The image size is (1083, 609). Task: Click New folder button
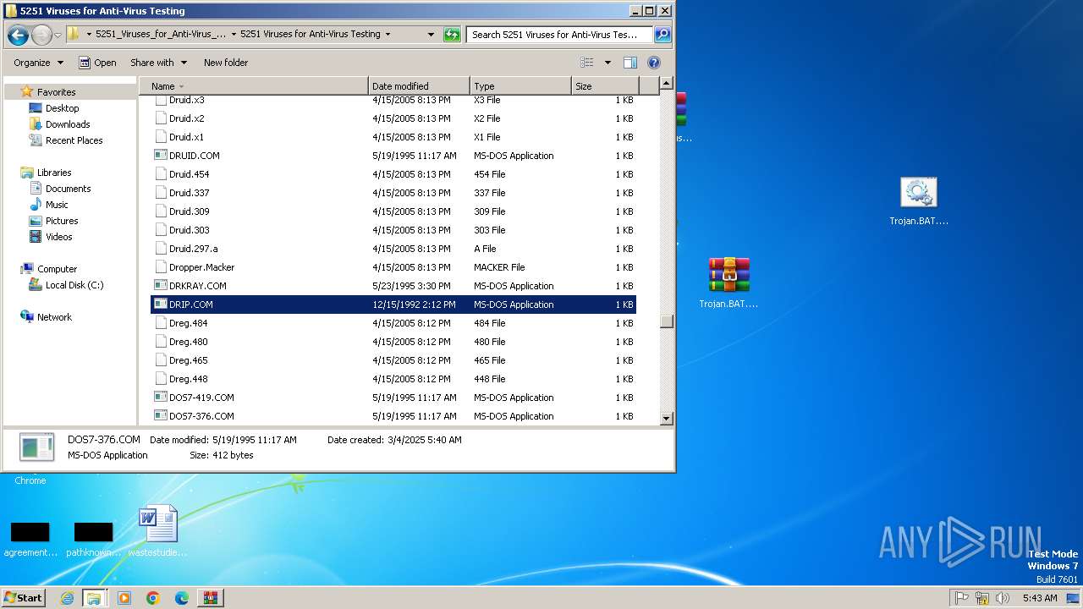tap(226, 63)
